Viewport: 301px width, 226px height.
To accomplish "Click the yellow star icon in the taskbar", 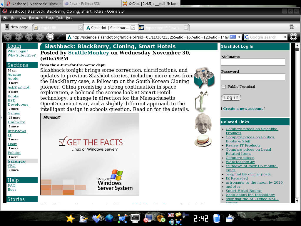I will click(x=70, y=219).
